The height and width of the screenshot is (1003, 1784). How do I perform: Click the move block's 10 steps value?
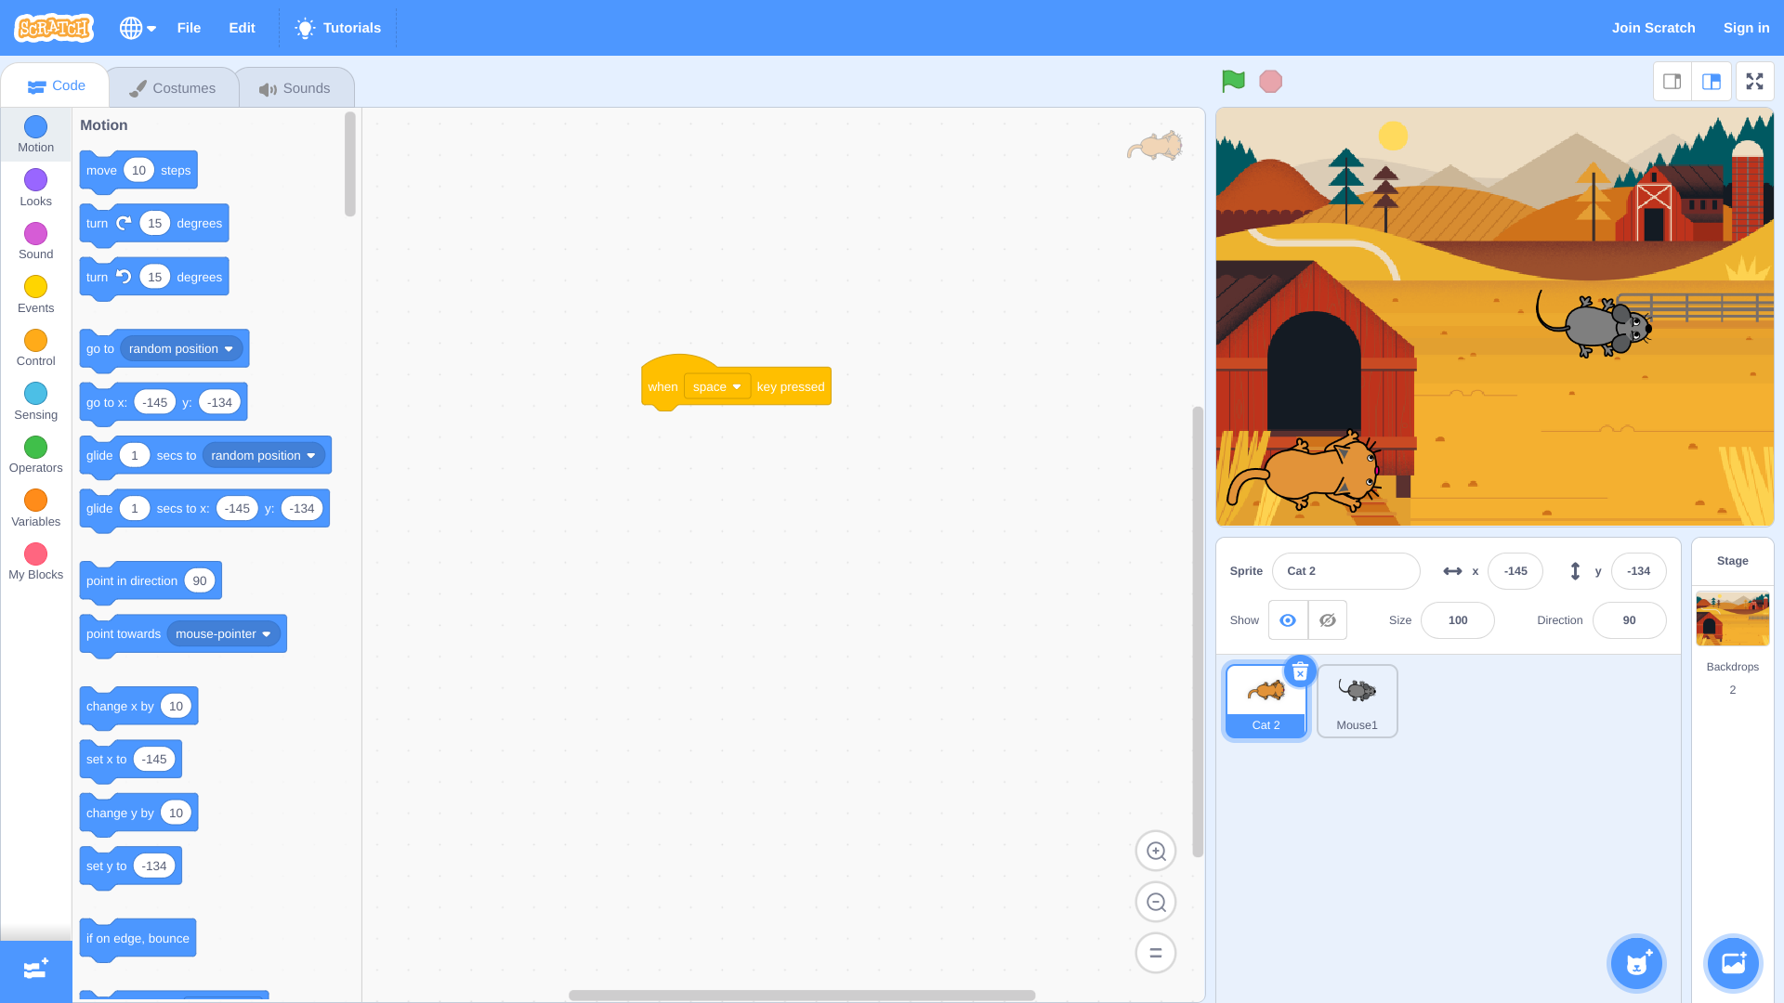(138, 171)
